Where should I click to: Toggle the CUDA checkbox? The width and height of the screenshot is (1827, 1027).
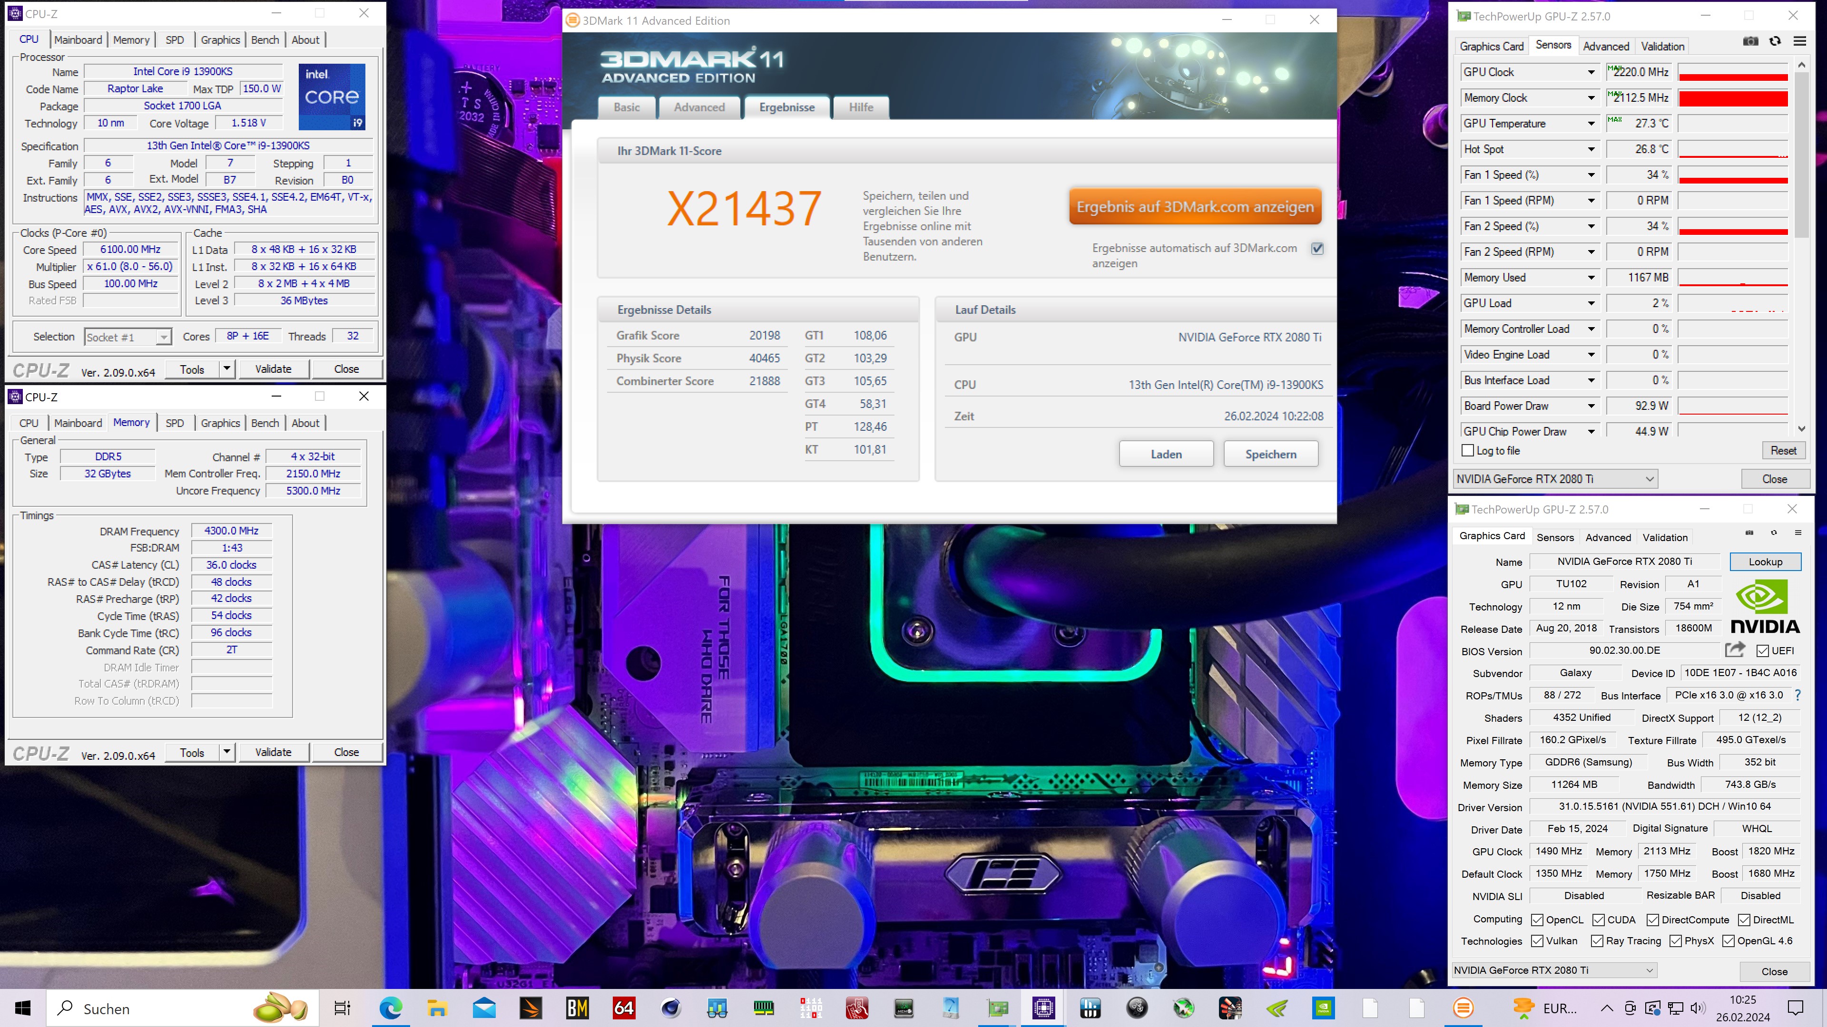[x=1599, y=920]
